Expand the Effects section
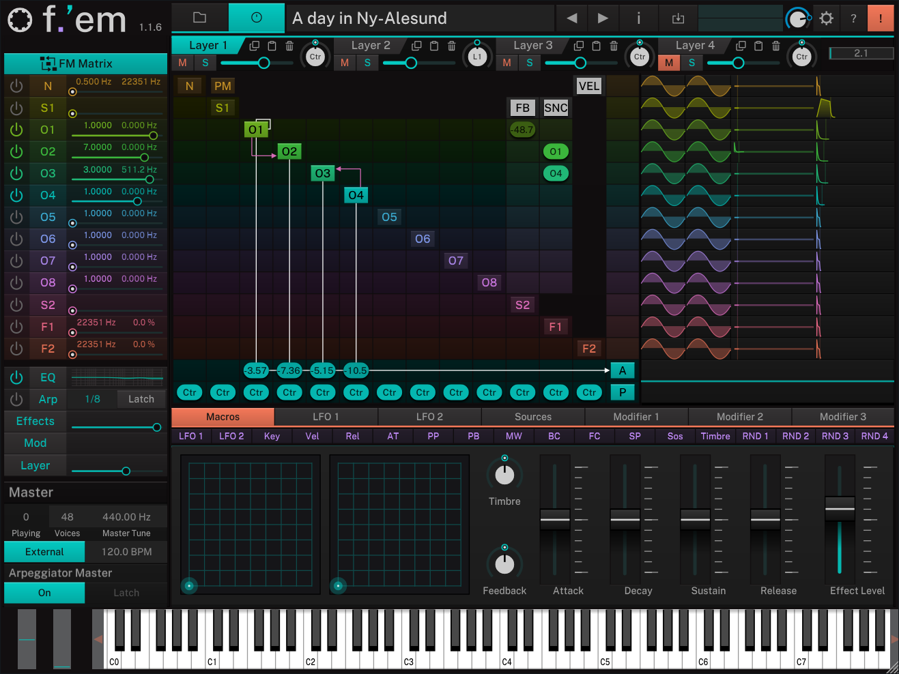Viewport: 899px width, 674px height. pyautogui.click(x=35, y=421)
